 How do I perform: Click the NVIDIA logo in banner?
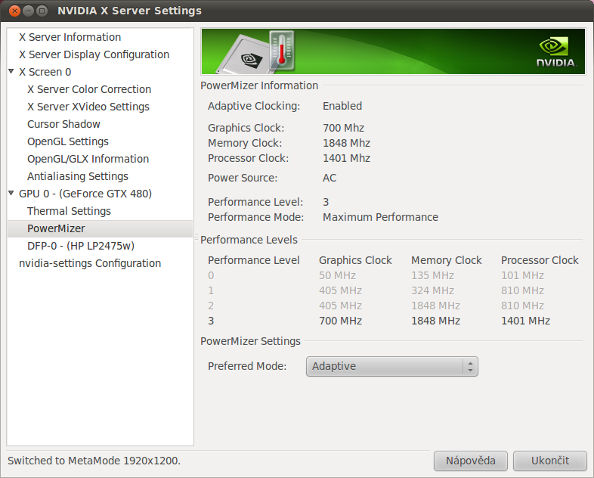[x=556, y=52]
